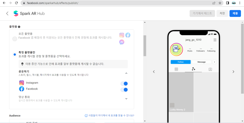
Task: Click the blue 제출 button
Action: (x=235, y=13)
